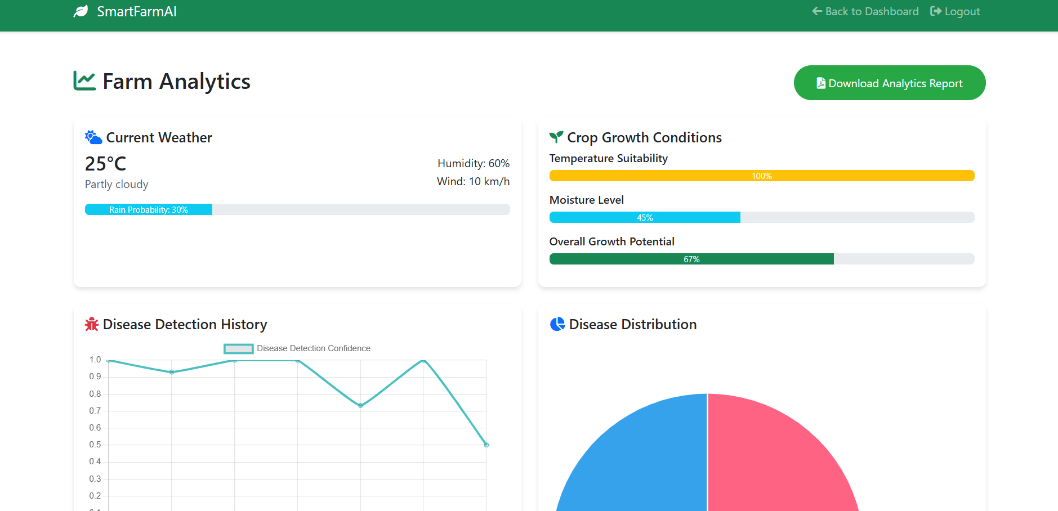Select the pink pie chart slice

click(x=777, y=461)
